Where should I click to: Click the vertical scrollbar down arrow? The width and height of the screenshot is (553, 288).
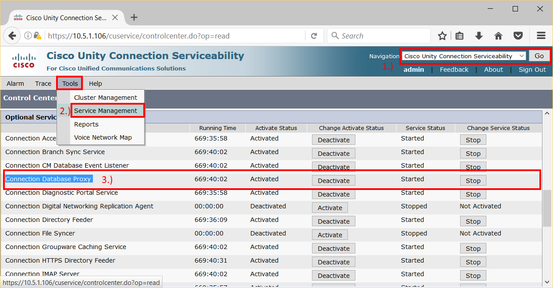click(x=547, y=283)
